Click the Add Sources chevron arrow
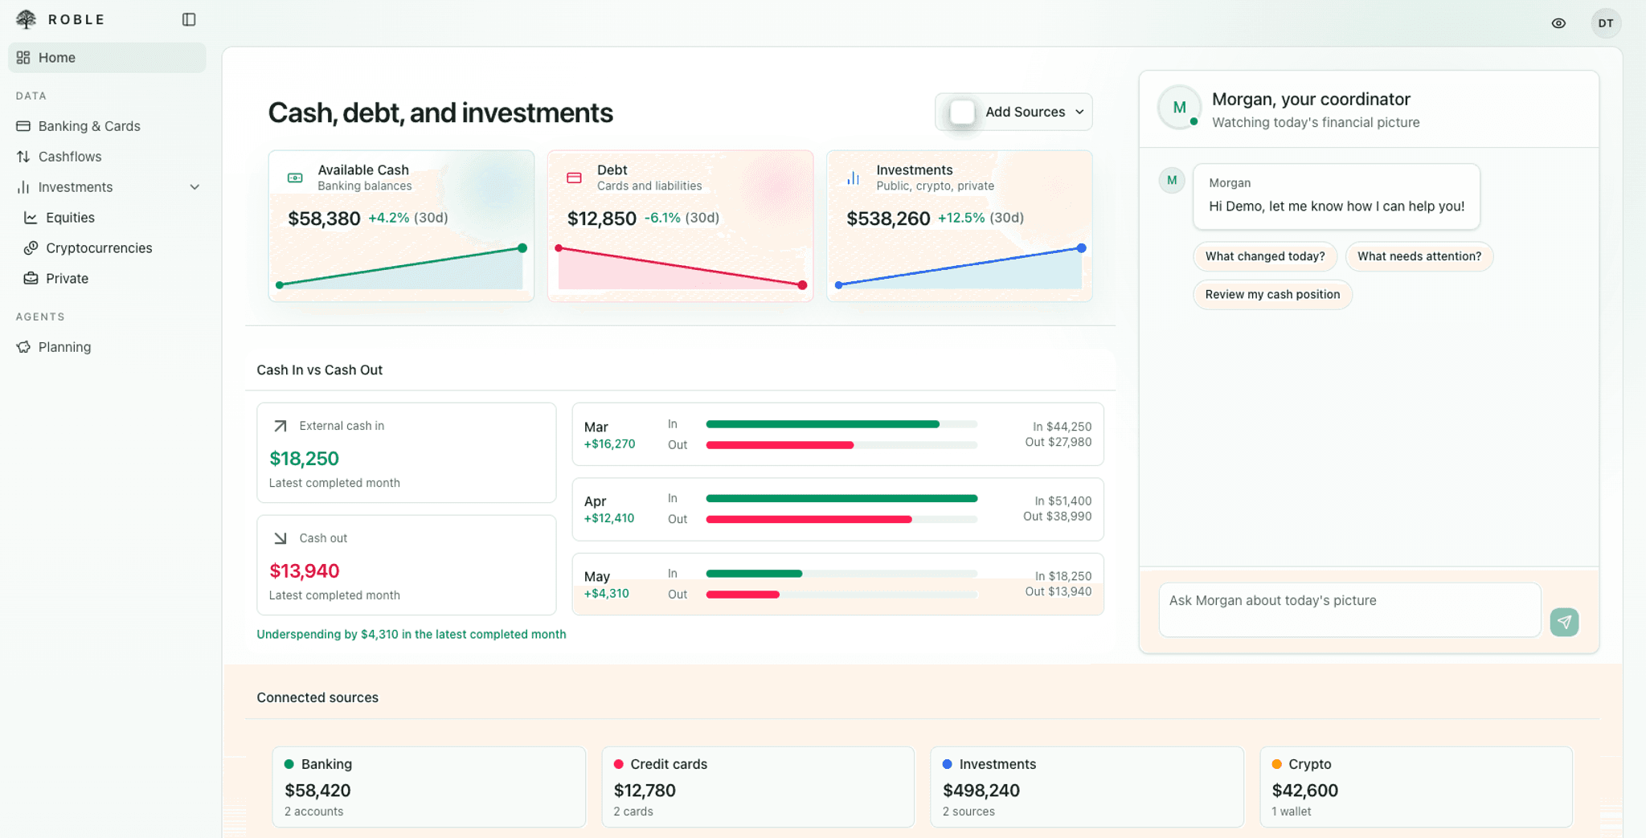This screenshot has width=1646, height=838. (x=1079, y=112)
